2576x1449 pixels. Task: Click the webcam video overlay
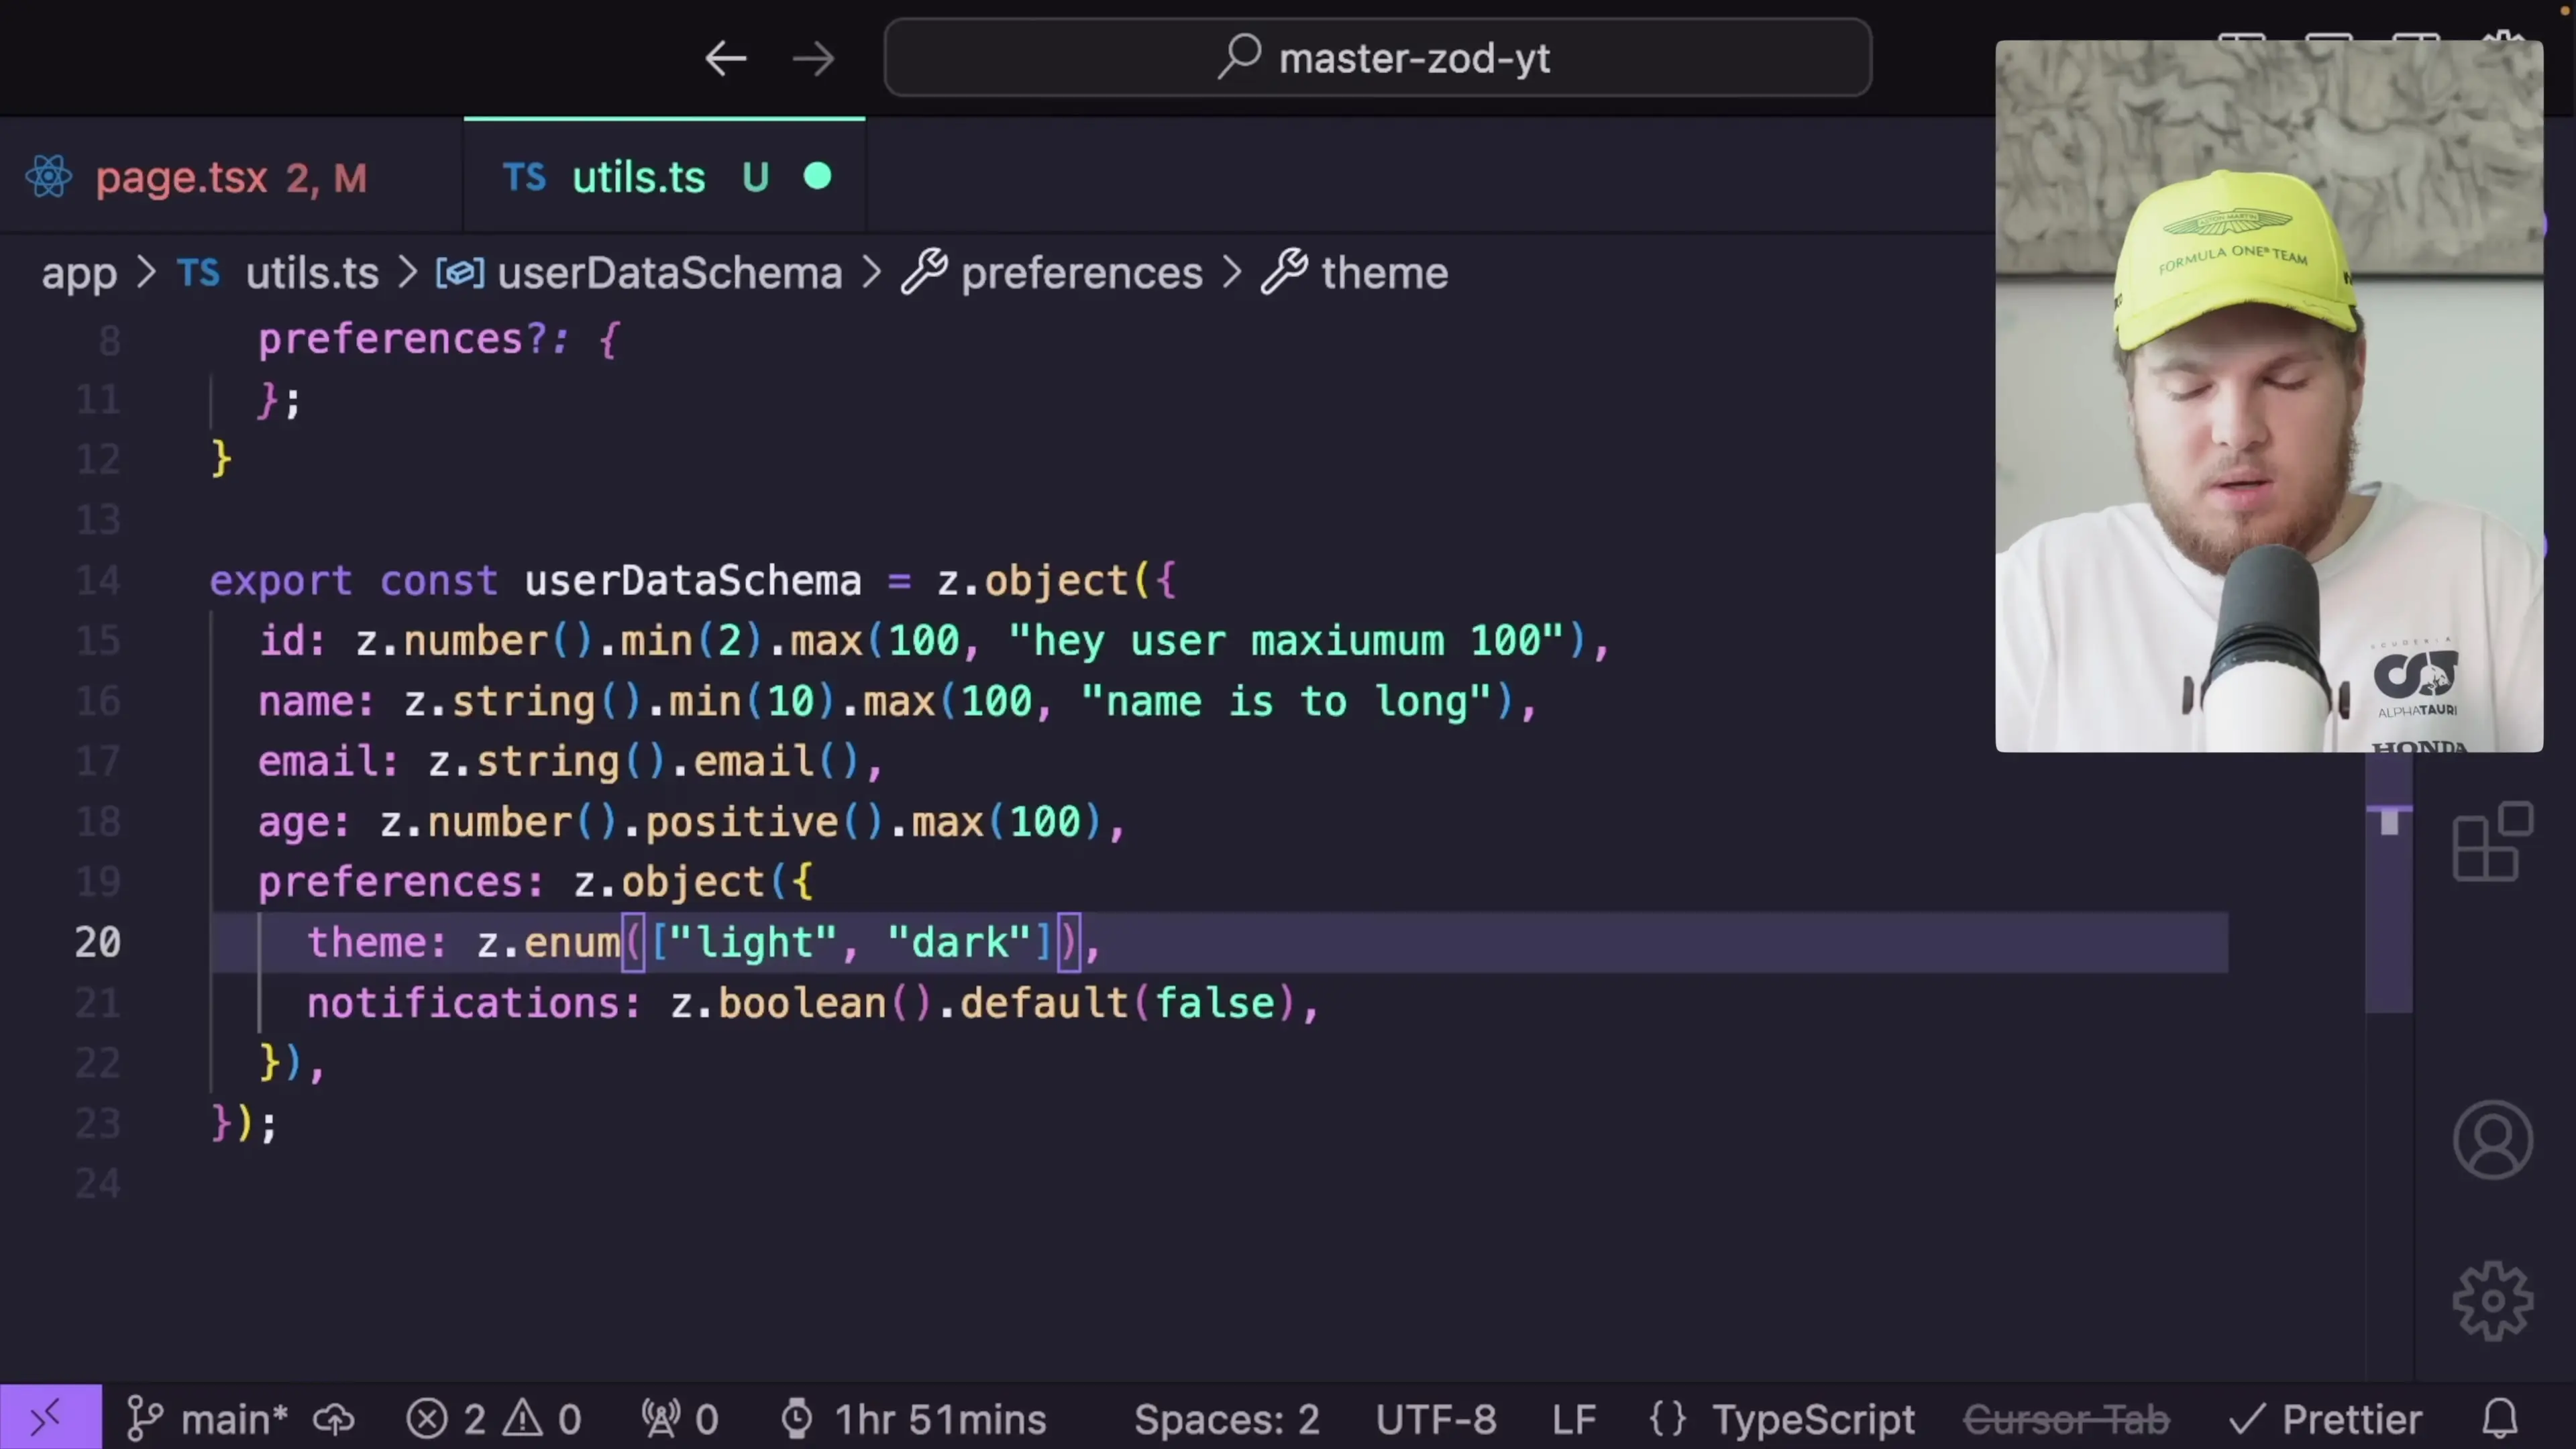pyautogui.click(x=2269, y=396)
